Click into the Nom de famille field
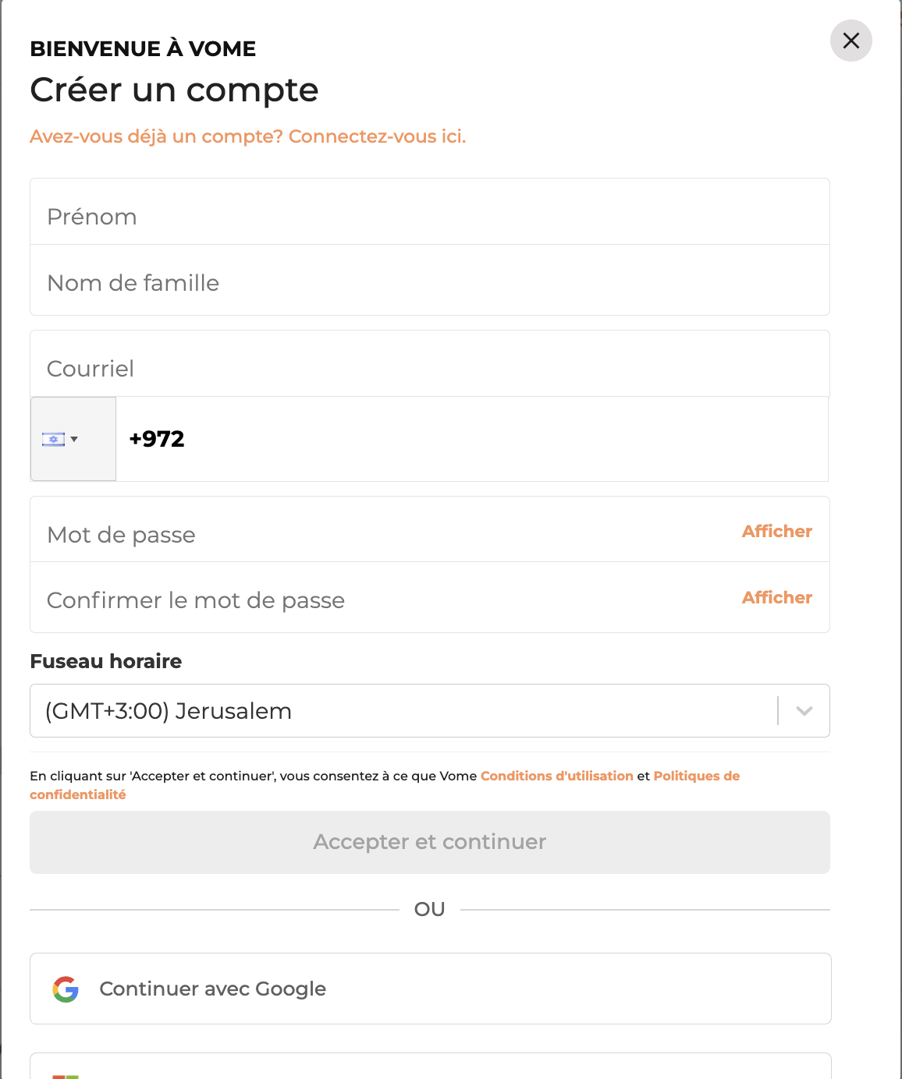Viewport: 902px width, 1079px height. [x=429, y=282]
